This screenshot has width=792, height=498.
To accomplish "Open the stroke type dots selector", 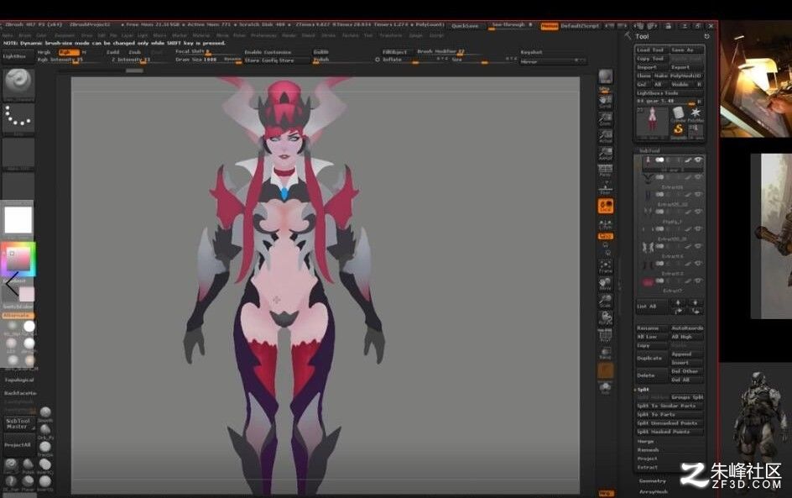I will click(18, 118).
